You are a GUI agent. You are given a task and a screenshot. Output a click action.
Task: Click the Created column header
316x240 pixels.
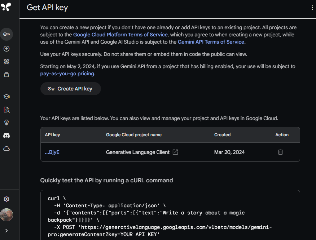[222, 135]
